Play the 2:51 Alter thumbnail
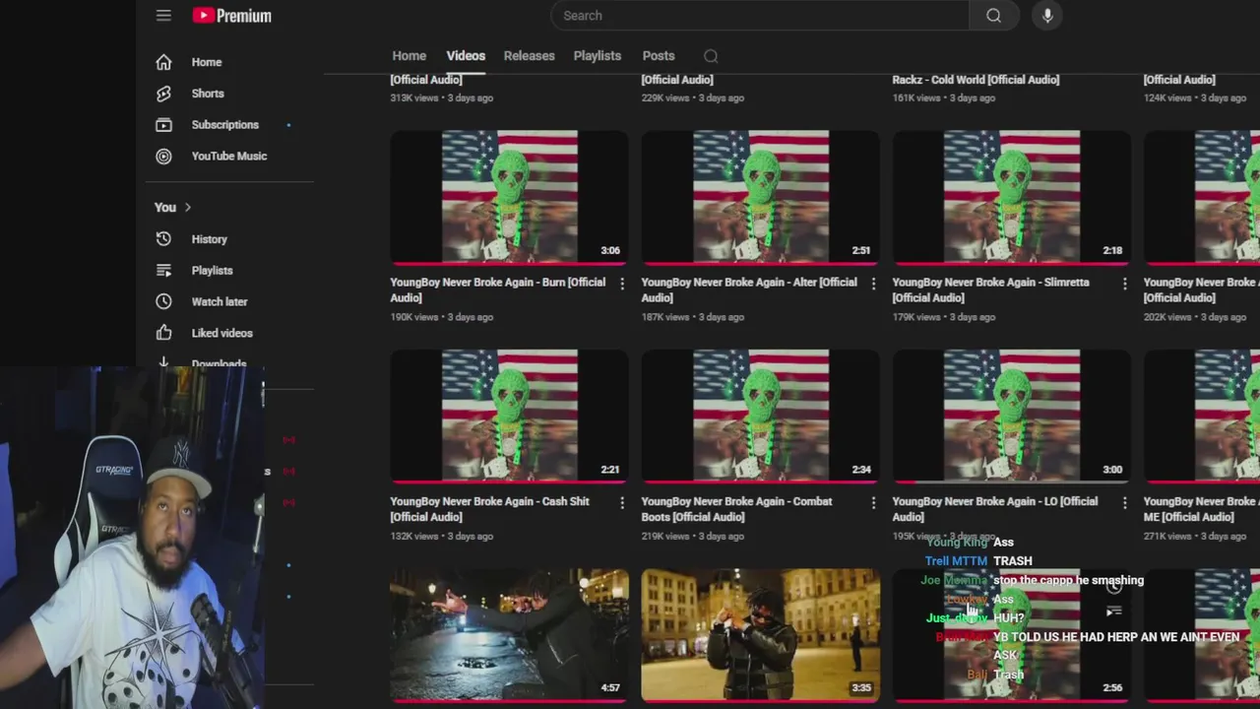The image size is (1260, 709). [760, 197]
